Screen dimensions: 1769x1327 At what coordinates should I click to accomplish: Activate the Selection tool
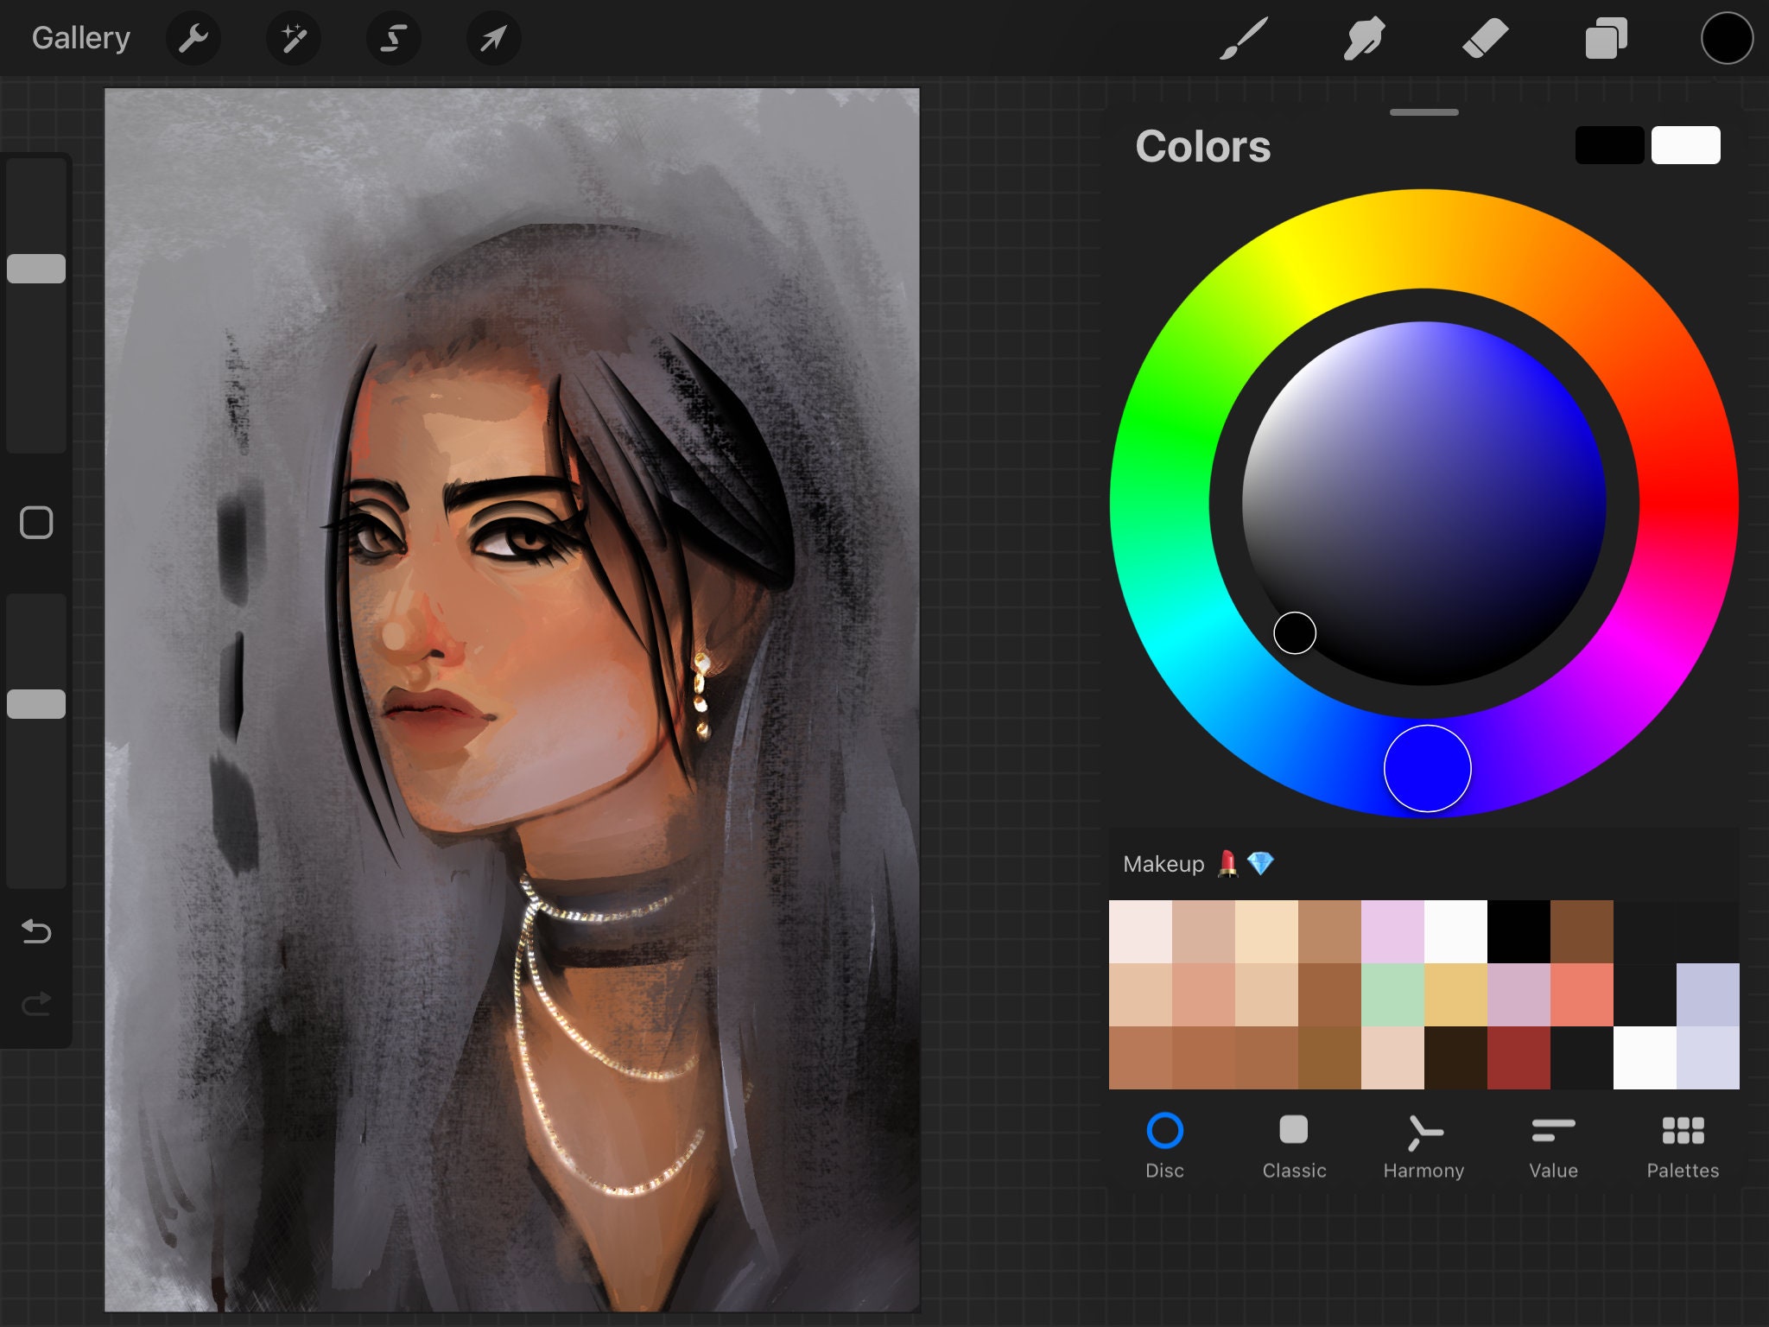[393, 37]
